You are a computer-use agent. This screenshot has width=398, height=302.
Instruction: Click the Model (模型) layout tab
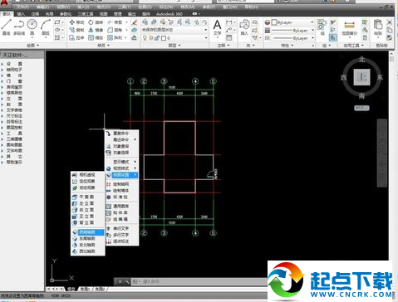[x=71, y=289]
